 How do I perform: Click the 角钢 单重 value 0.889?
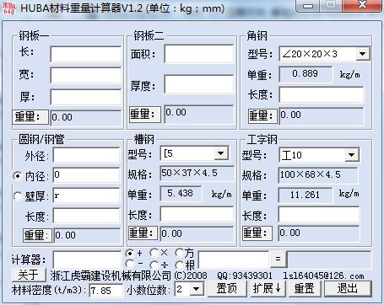pos(306,74)
